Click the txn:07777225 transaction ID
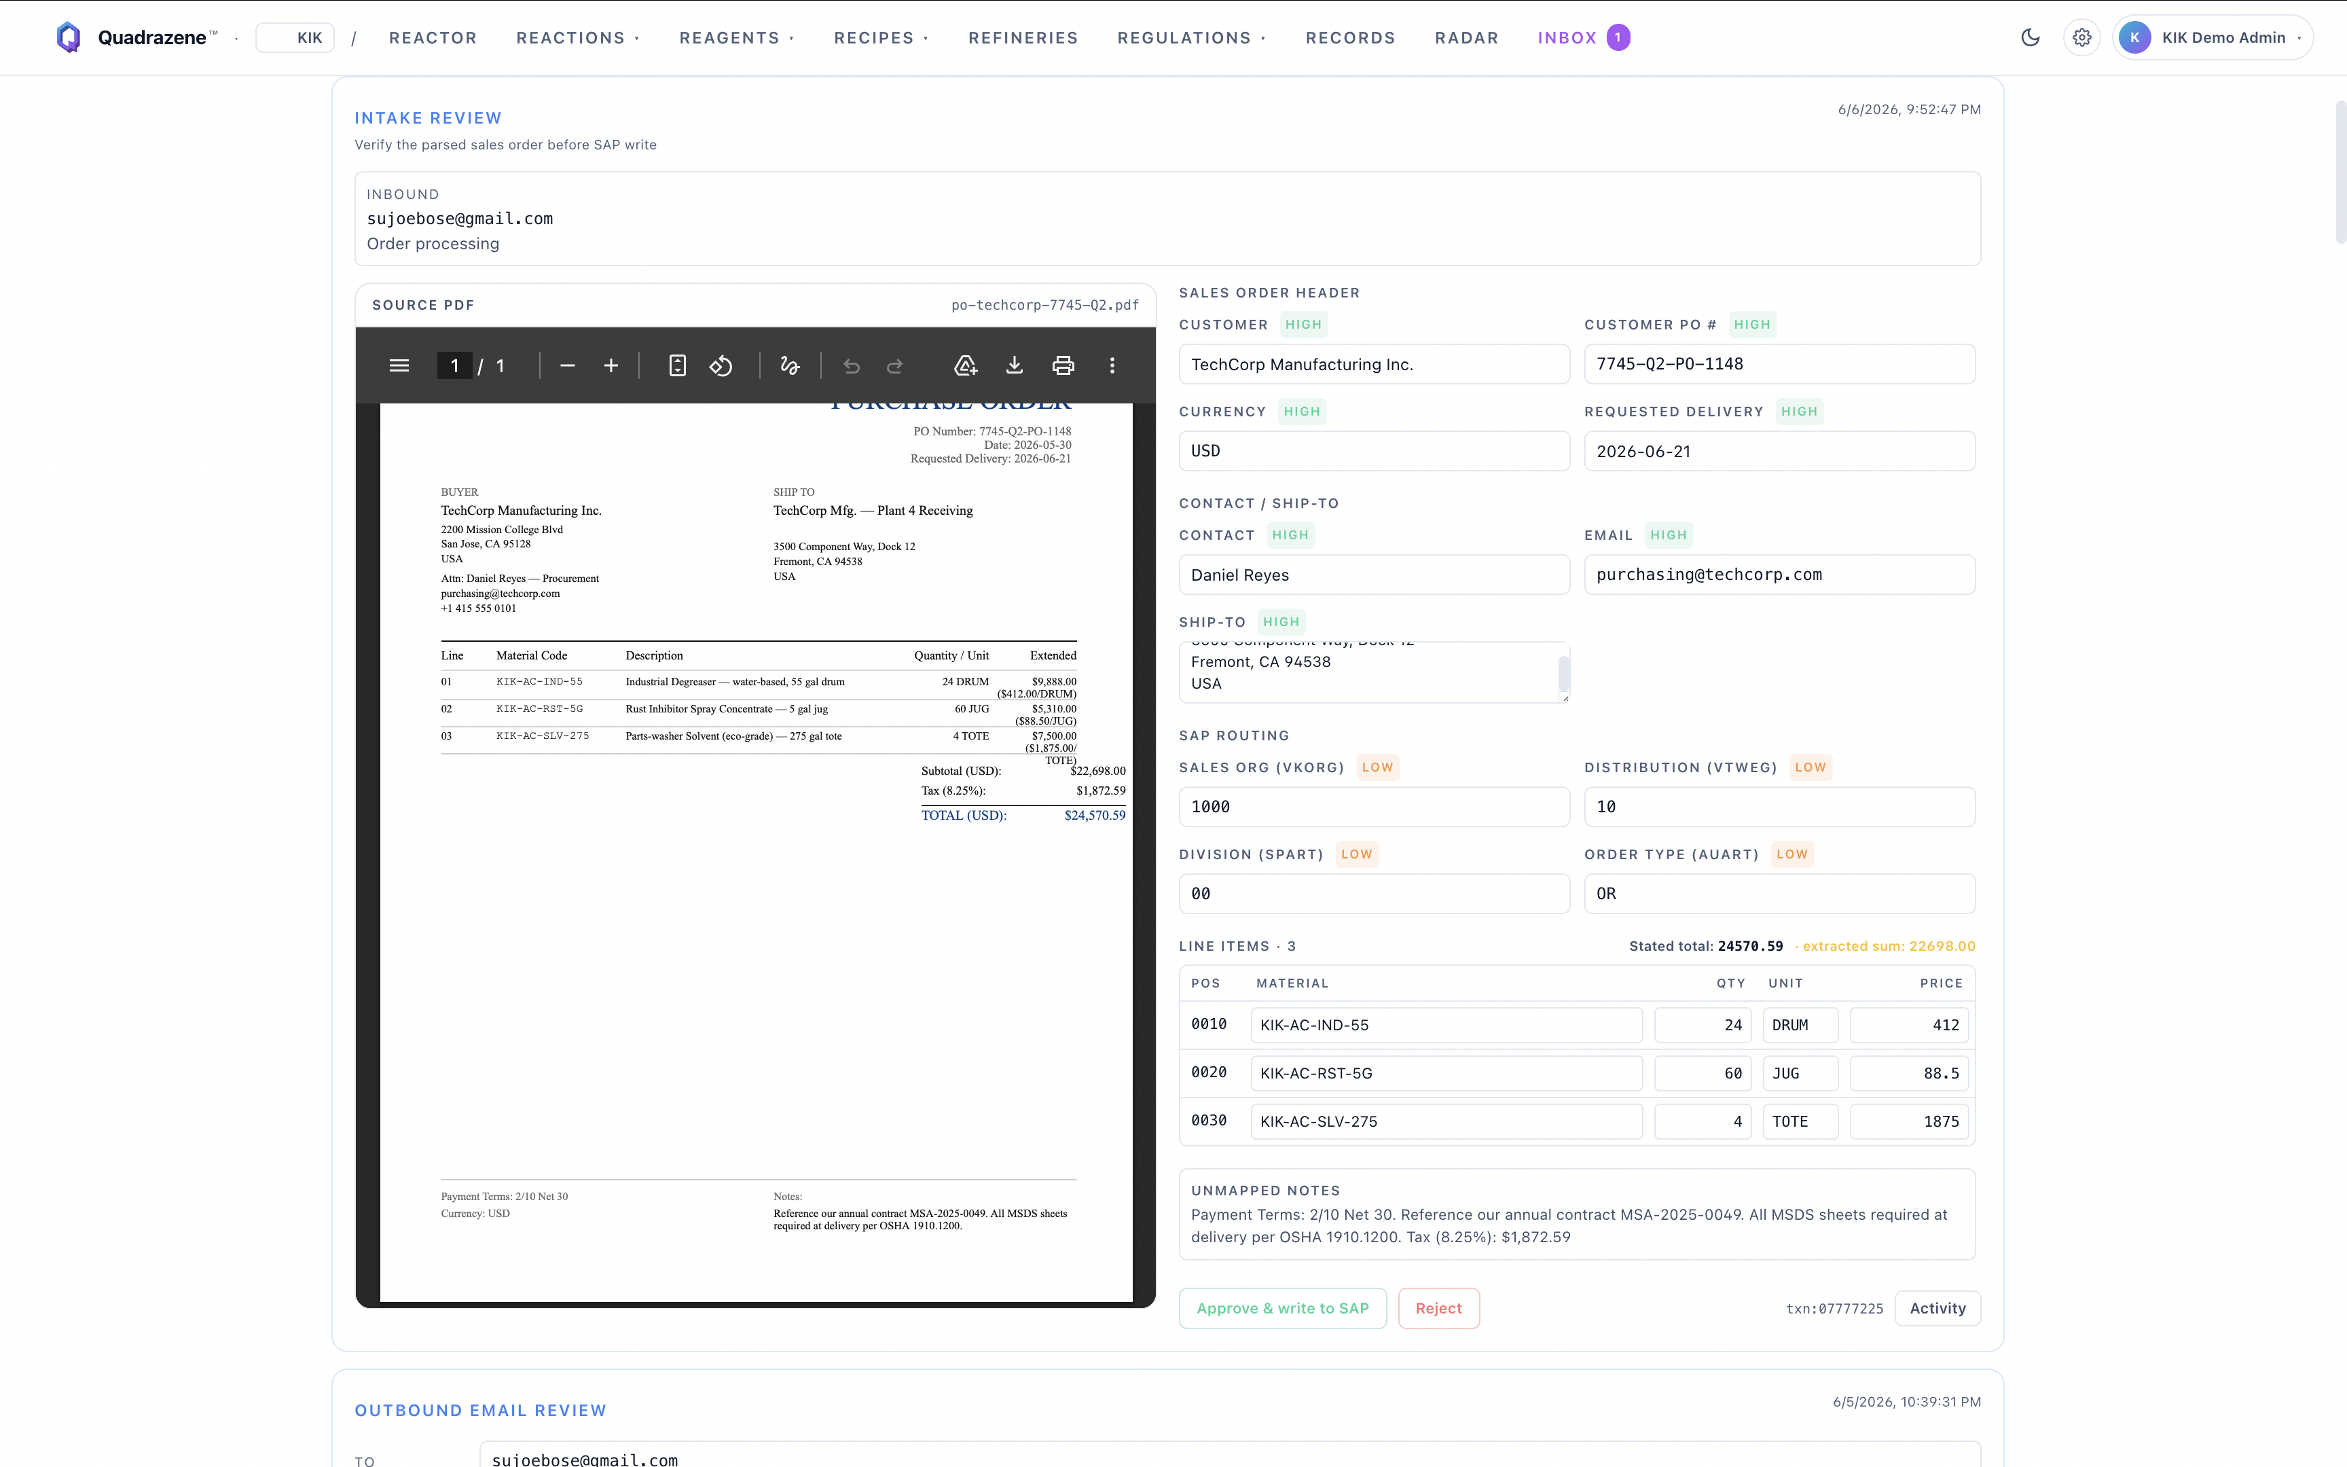Screen dimensions: 2347x1467 (x=1834, y=1309)
